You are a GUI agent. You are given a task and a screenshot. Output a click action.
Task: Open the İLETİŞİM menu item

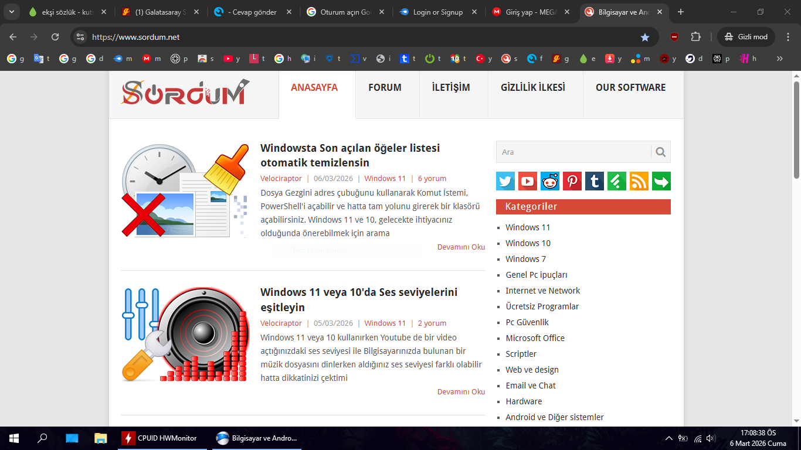pos(451,88)
